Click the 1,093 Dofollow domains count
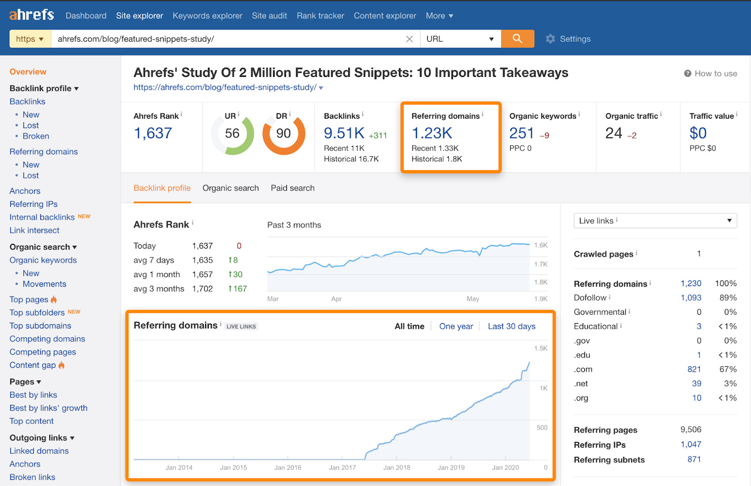751x486 pixels. tap(690, 297)
